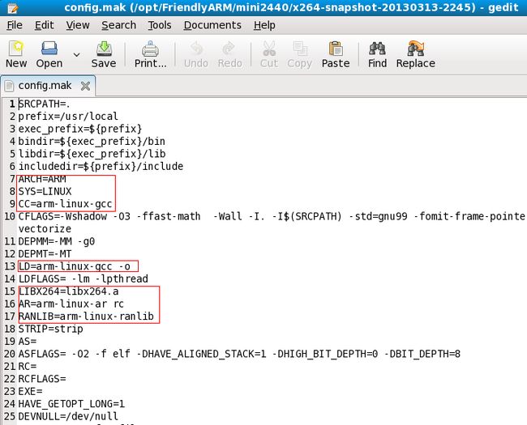Image resolution: width=527 pixels, height=425 pixels.
Task: Click line 6 includedir=${prefix}/include
Action: coord(101,166)
